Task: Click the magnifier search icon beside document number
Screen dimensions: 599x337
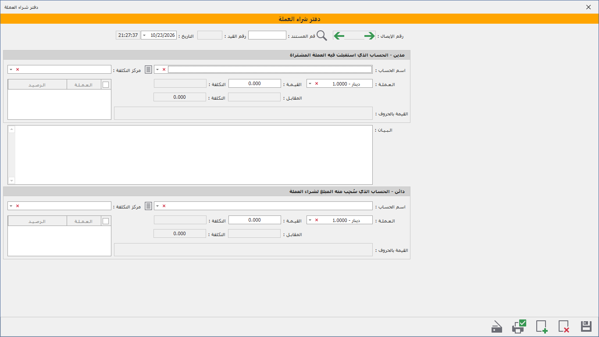Action: [322, 36]
